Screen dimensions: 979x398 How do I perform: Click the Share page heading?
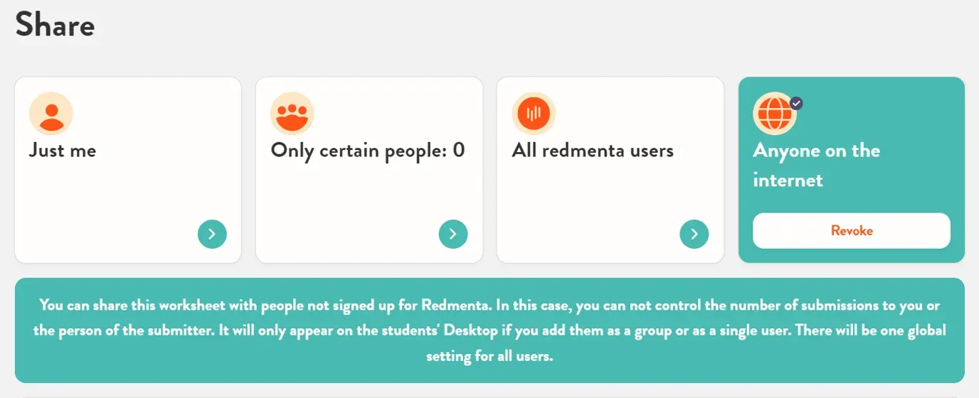click(x=55, y=25)
